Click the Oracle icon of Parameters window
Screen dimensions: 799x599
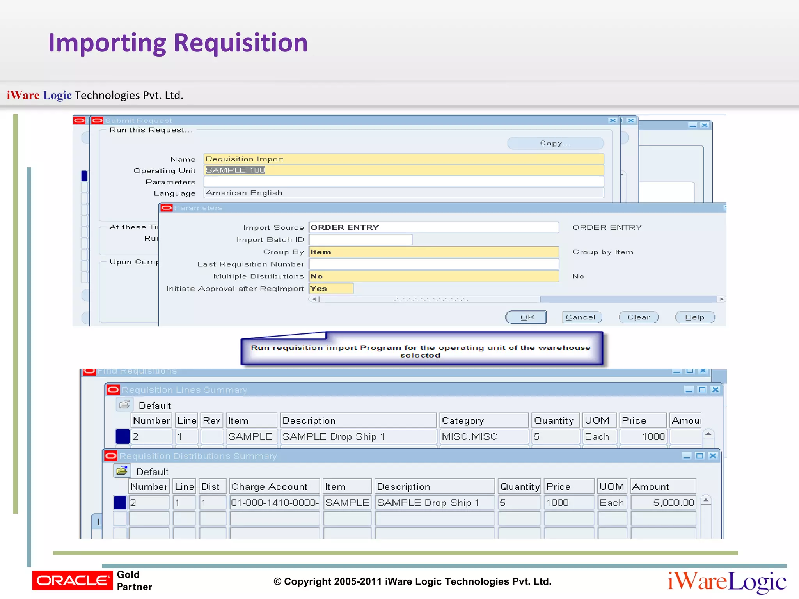(167, 208)
